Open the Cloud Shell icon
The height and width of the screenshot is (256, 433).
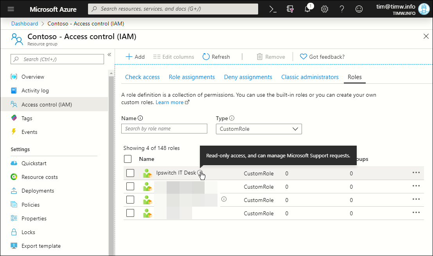click(273, 9)
